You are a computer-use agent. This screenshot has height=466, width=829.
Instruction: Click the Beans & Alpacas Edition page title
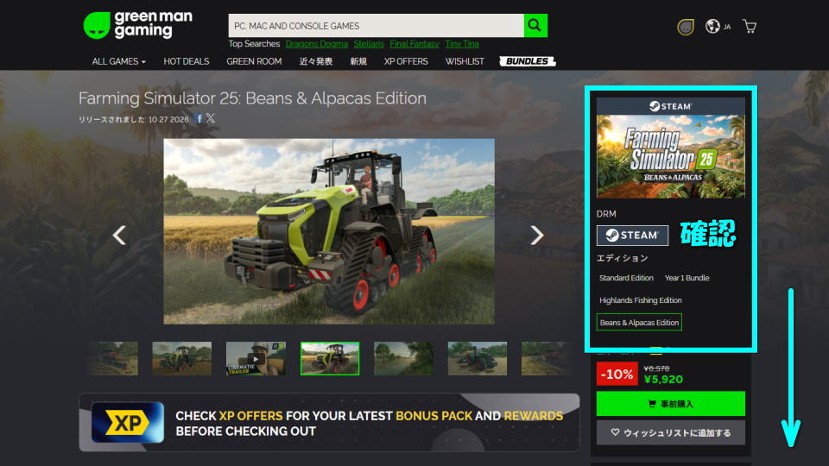tap(252, 98)
